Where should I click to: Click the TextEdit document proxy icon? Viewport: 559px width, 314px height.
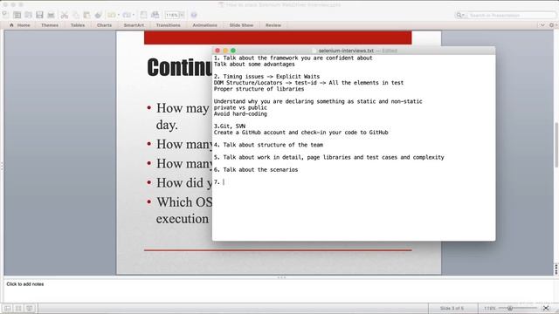(x=314, y=51)
